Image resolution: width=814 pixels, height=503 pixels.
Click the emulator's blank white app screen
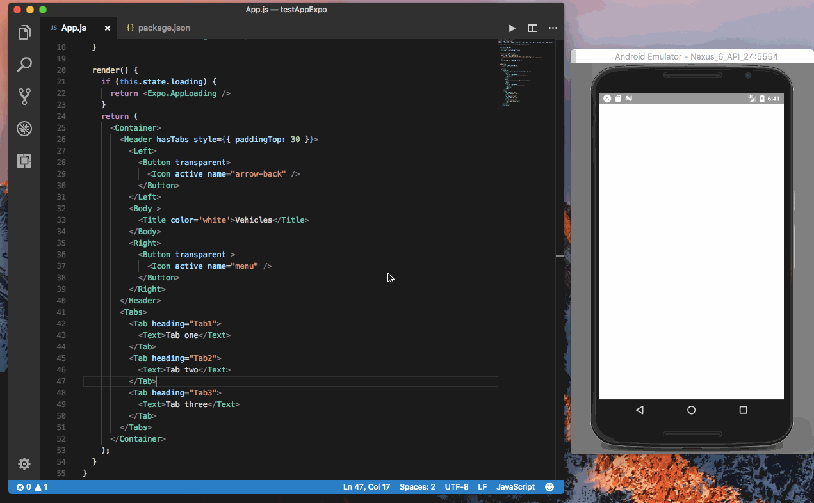click(692, 251)
